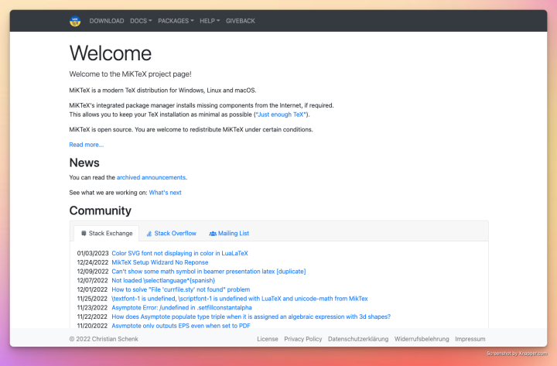Click the MiKTeX logo icon
This screenshot has height=366, width=557.
click(x=75, y=22)
